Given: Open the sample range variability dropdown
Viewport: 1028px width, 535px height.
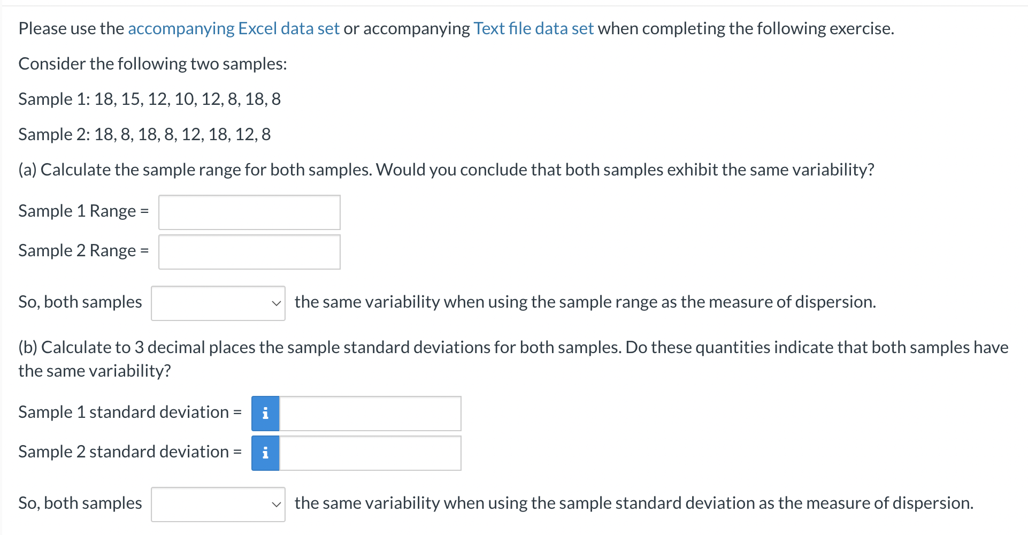Looking at the screenshot, I should pyautogui.click(x=218, y=303).
